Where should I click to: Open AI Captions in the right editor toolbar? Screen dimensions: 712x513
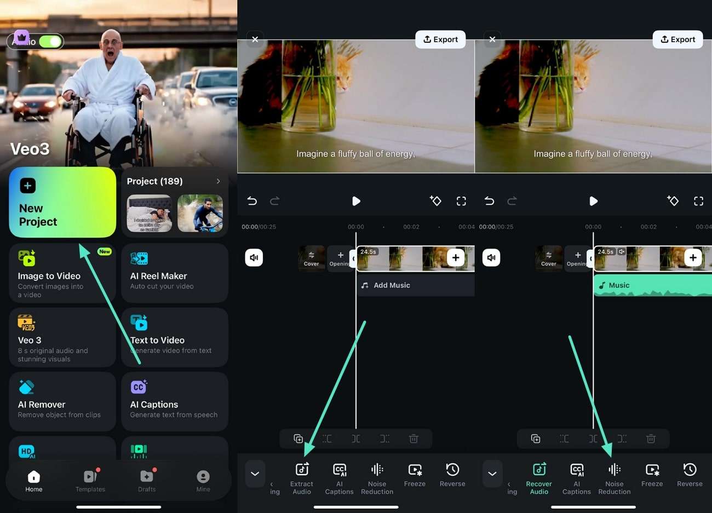pyautogui.click(x=577, y=479)
